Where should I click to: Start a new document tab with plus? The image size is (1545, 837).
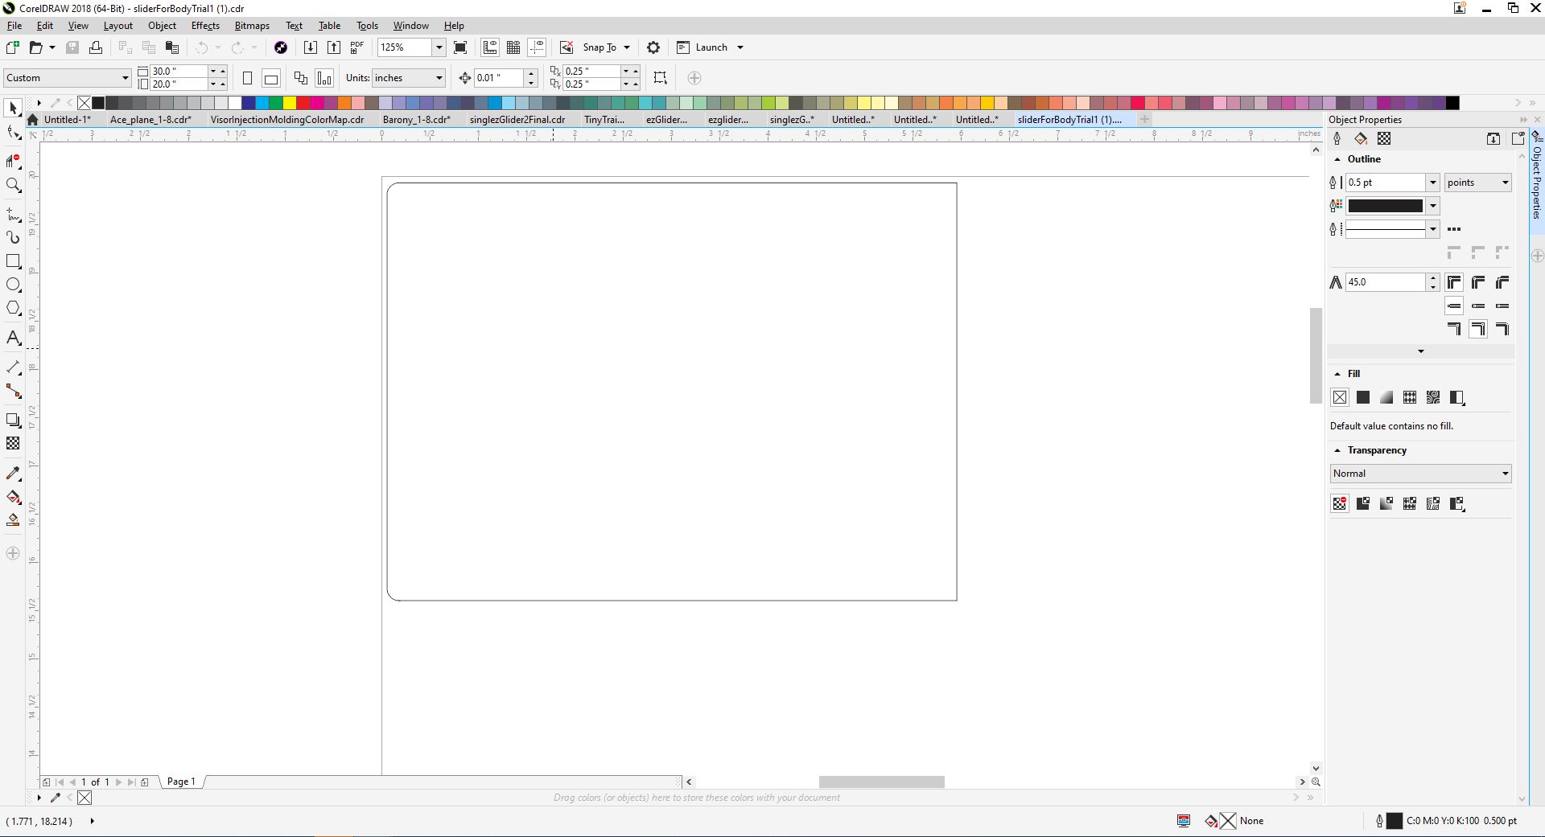(x=1144, y=119)
